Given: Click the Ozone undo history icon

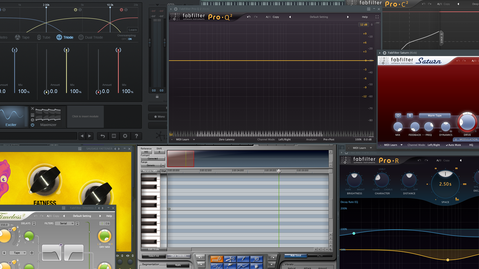Looking at the screenshot, I should click(102, 136).
